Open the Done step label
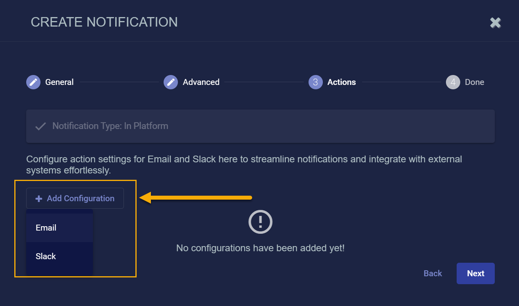Image resolution: width=519 pixels, height=306 pixels. tap(475, 82)
